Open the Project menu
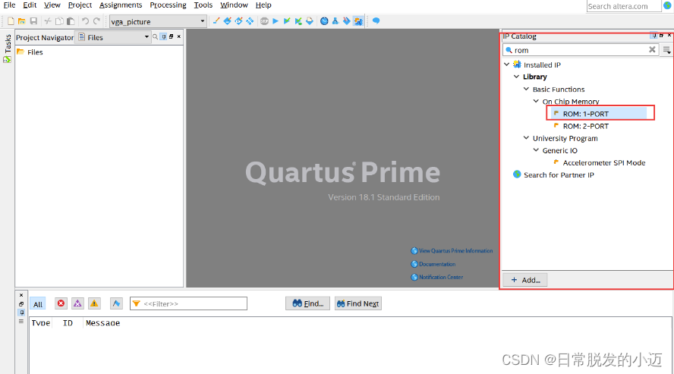The image size is (674, 374). click(x=80, y=5)
